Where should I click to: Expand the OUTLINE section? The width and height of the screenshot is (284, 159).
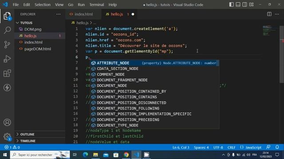click(40, 134)
